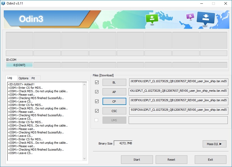Uncheck the AP file checkbox

coord(97,92)
